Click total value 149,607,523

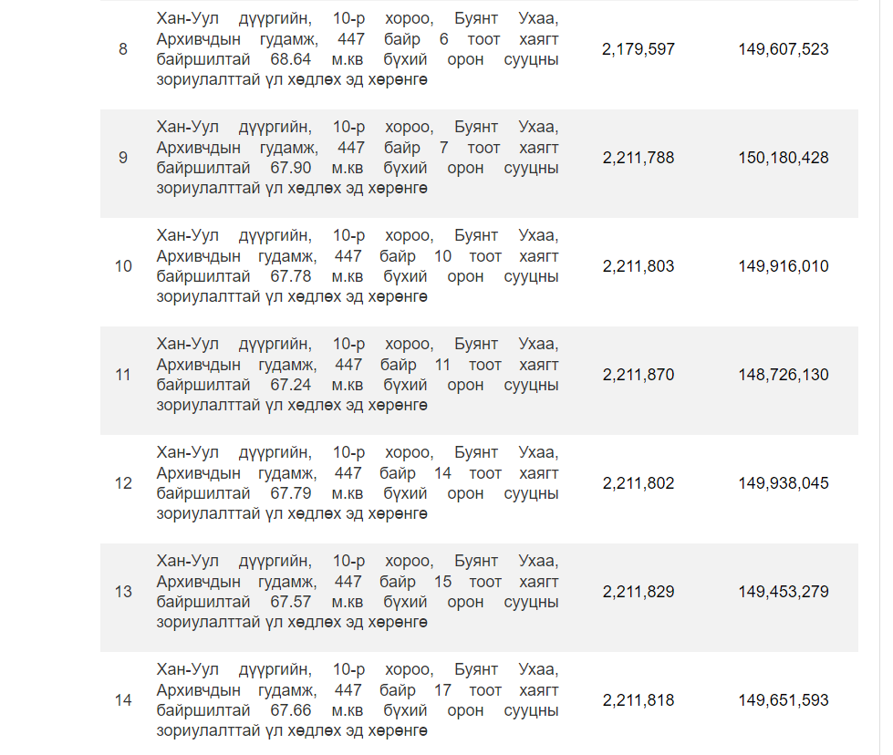tap(783, 49)
